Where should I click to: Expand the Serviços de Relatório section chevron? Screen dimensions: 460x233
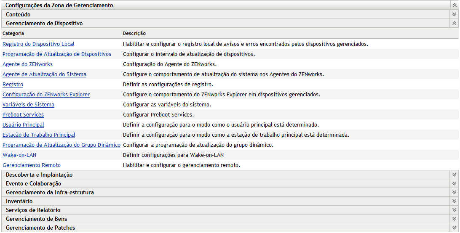454,210
